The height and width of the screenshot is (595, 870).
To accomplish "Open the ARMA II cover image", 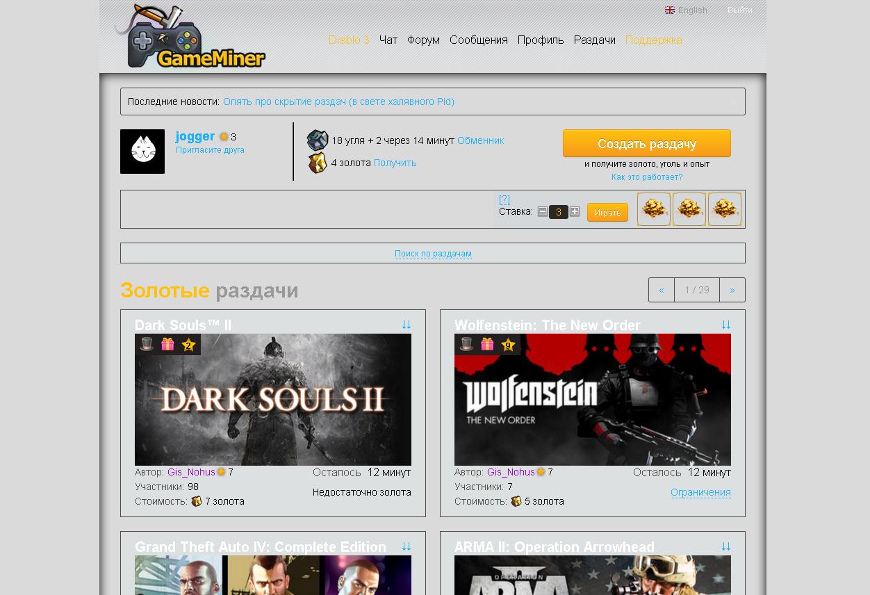I will point(593,575).
